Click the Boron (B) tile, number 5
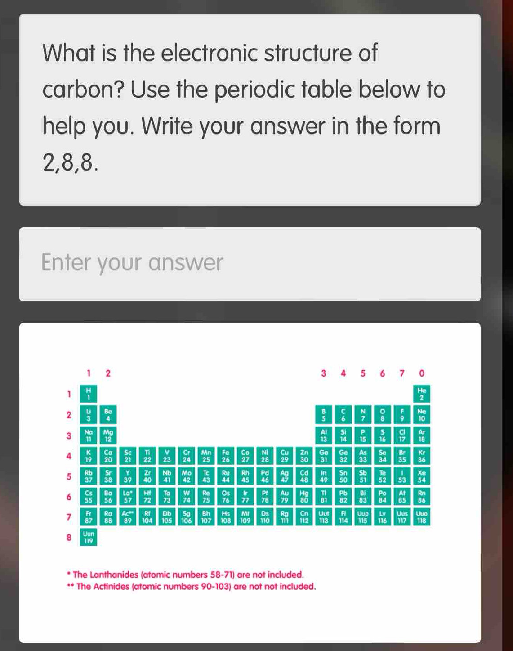Viewport: 513px width, 651px height. tap(323, 414)
